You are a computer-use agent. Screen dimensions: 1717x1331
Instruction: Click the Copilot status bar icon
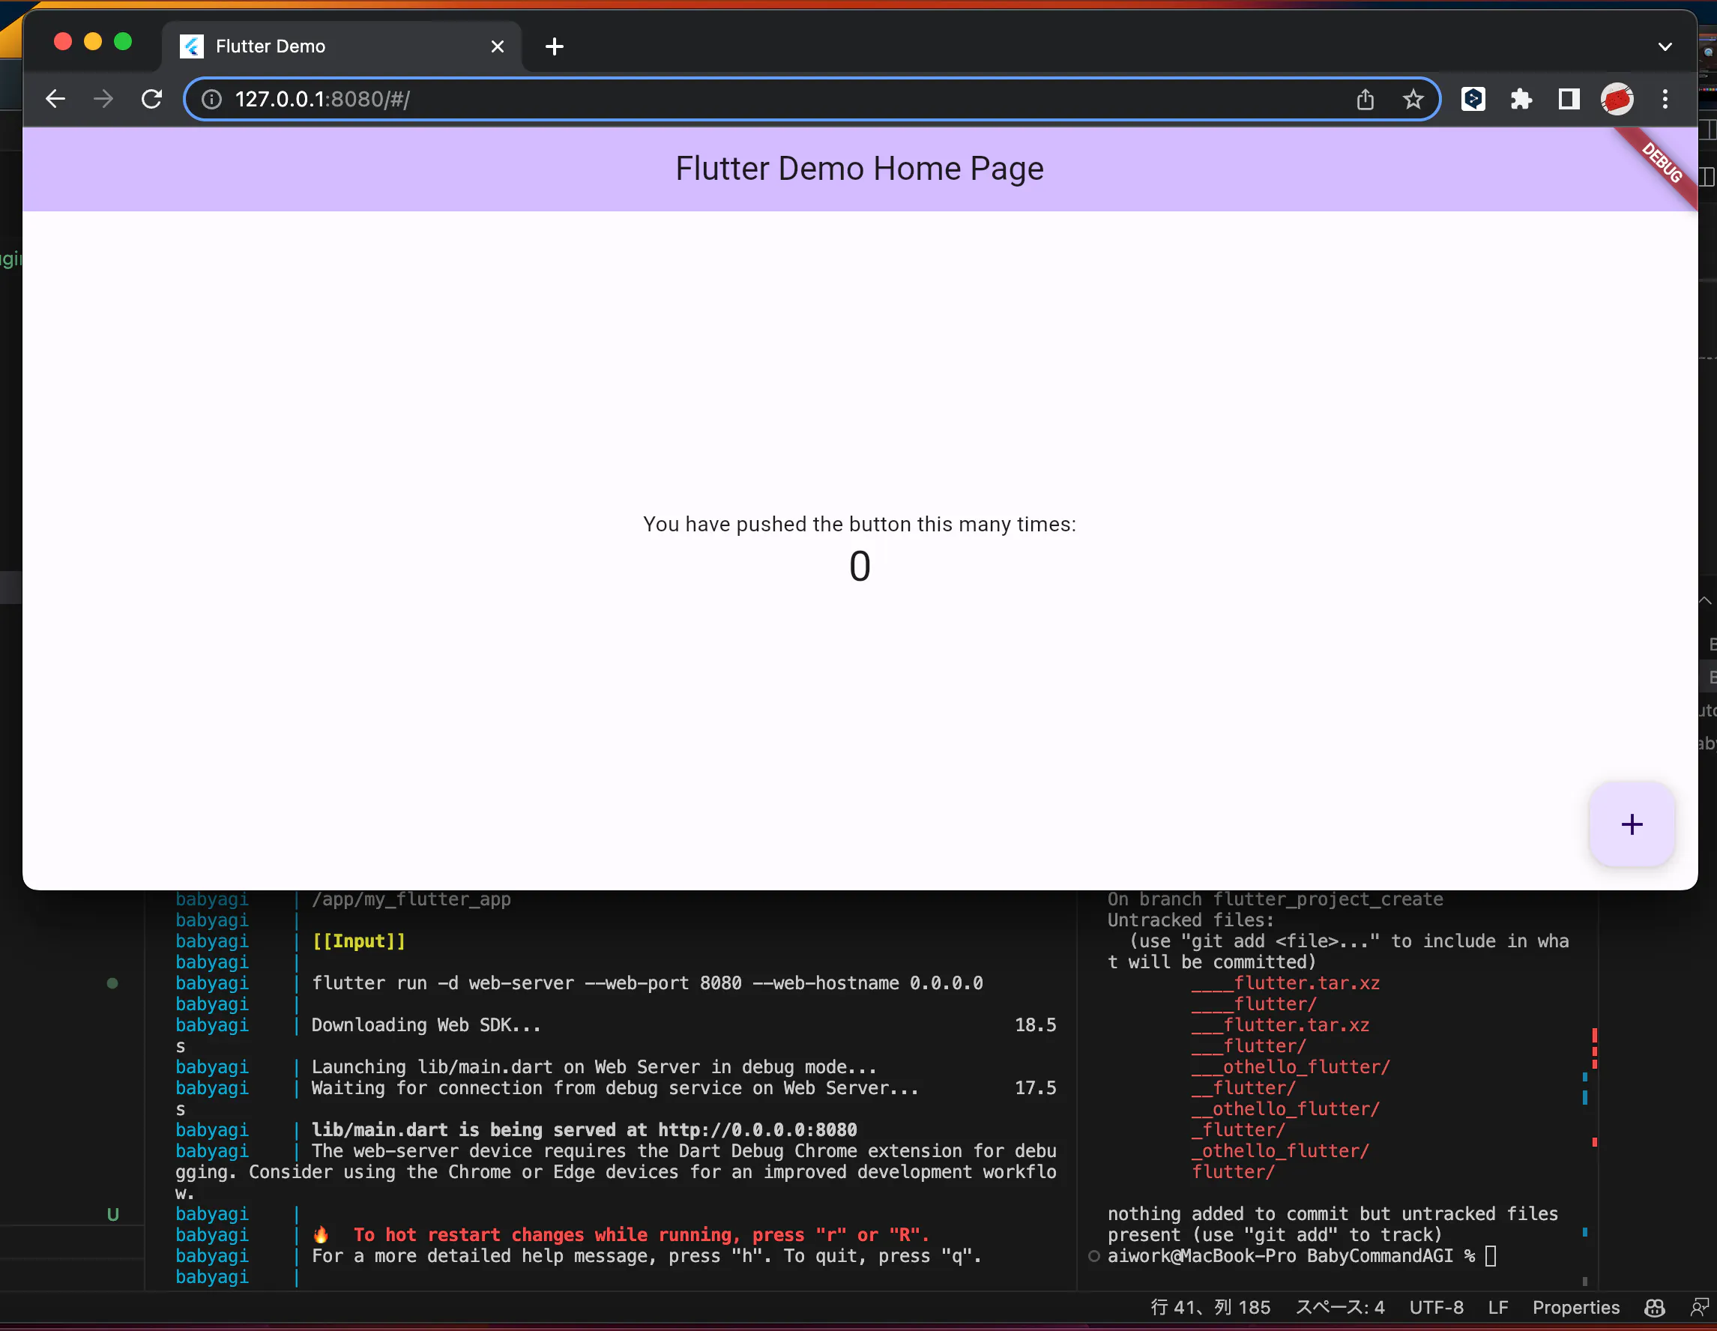coord(1654,1308)
